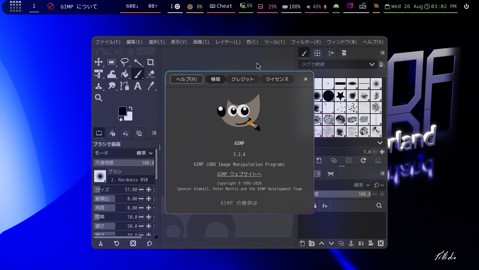Open the モード dropdown in tool options

[124, 153]
